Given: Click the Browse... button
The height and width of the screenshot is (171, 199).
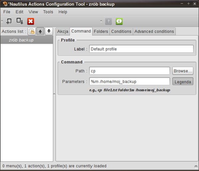Looking at the screenshot, I should pyautogui.click(x=183, y=71).
